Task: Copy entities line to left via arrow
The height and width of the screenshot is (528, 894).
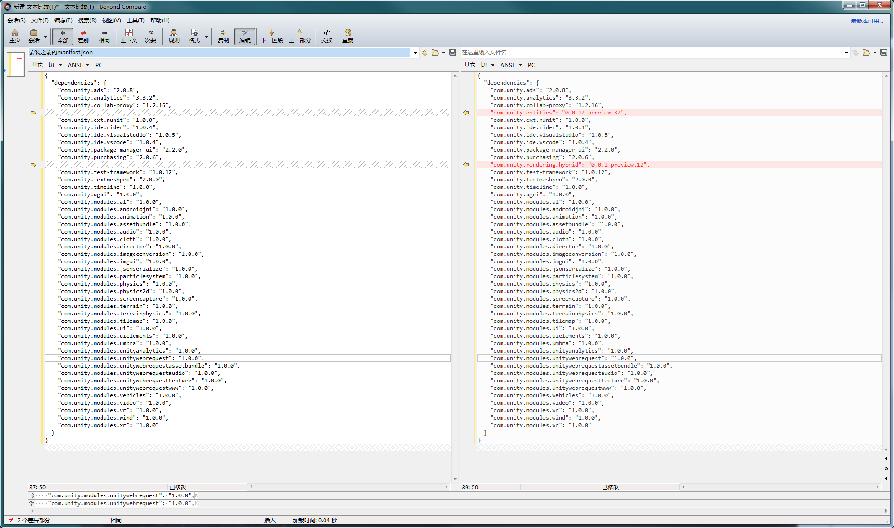Action: tap(466, 113)
